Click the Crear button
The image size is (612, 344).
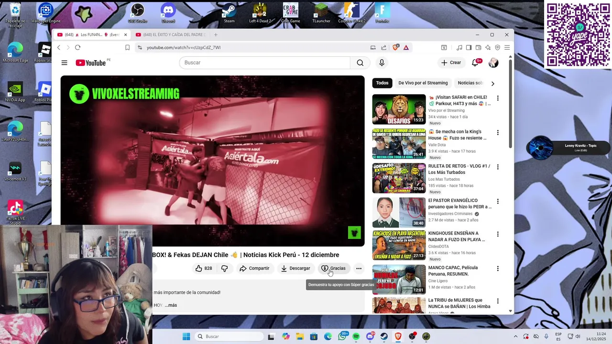451,63
